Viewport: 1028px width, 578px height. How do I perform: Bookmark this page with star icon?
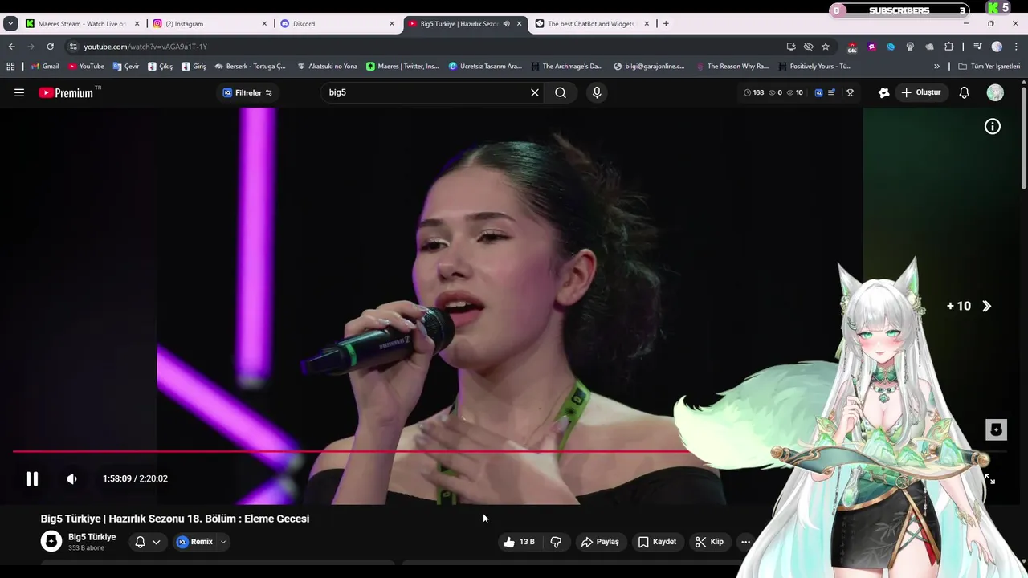(826, 47)
